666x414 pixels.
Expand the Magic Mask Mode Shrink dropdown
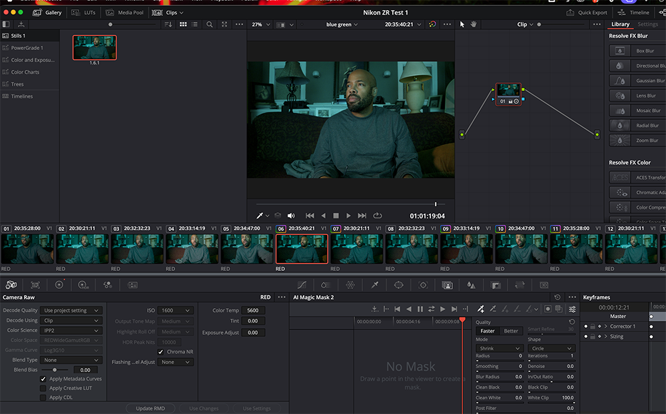click(x=498, y=348)
